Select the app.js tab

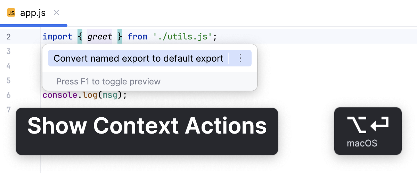33,13
